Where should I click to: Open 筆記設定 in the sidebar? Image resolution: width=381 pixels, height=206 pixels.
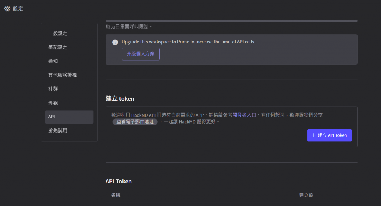[69, 47]
